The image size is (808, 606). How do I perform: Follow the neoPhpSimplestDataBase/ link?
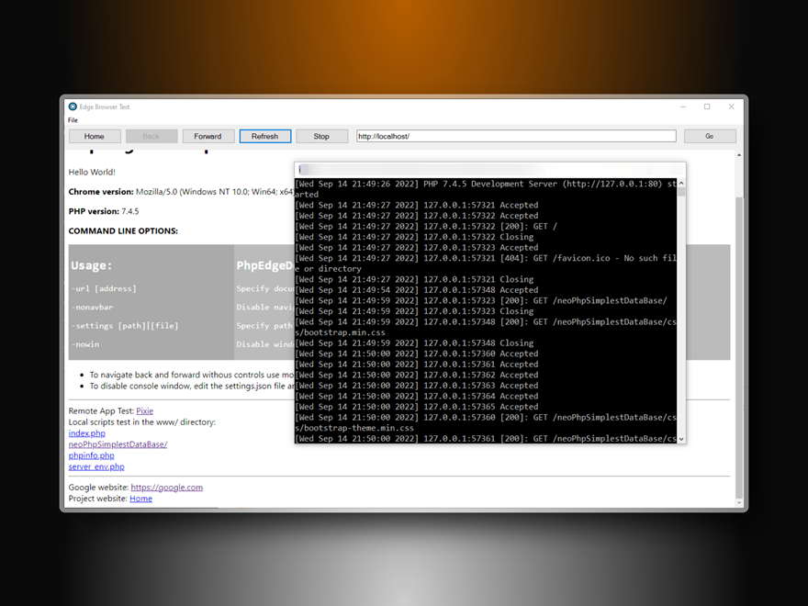click(118, 444)
